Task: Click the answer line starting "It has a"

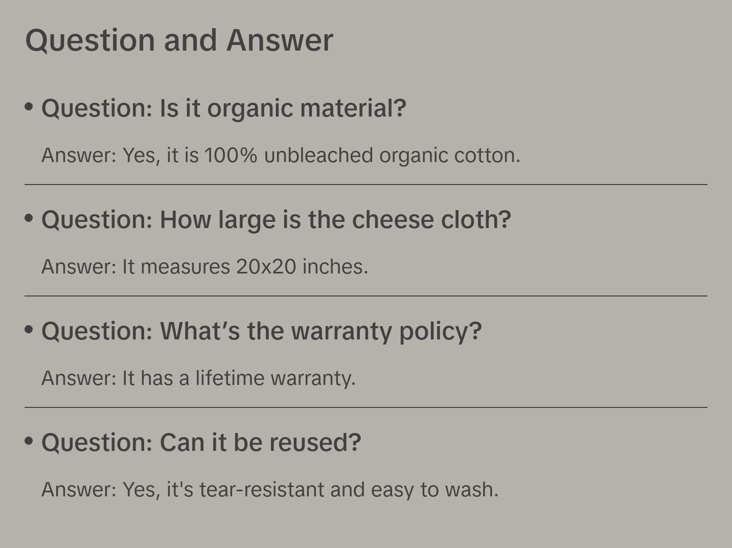Action: click(x=198, y=378)
